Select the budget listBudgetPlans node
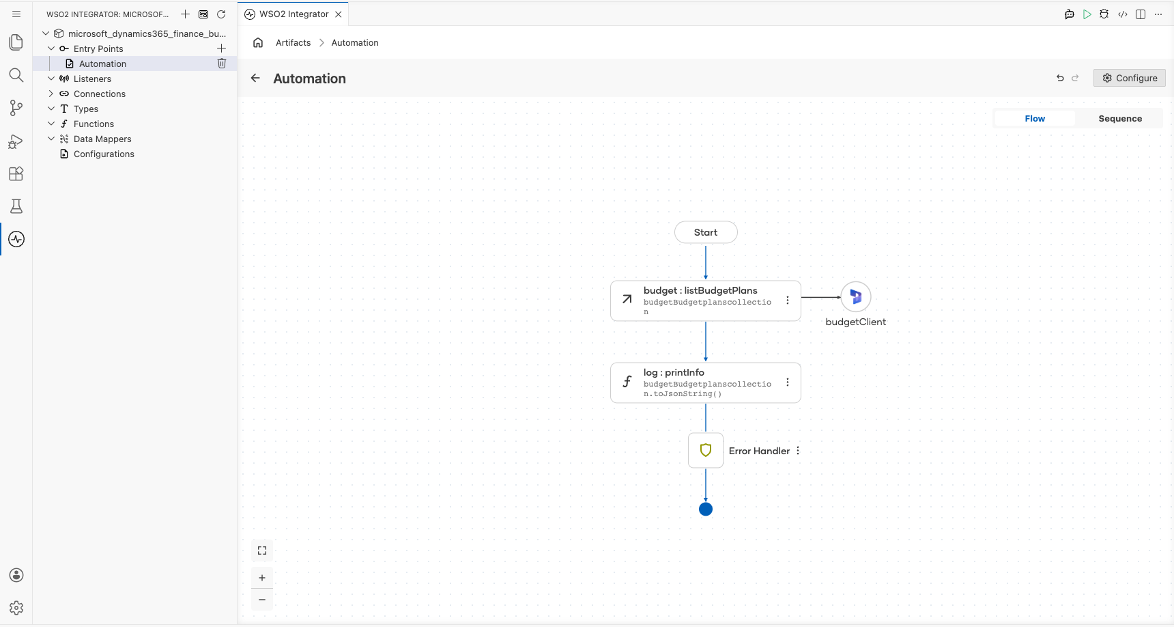Viewport: 1174px width, 627px height. (x=706, y=301)
